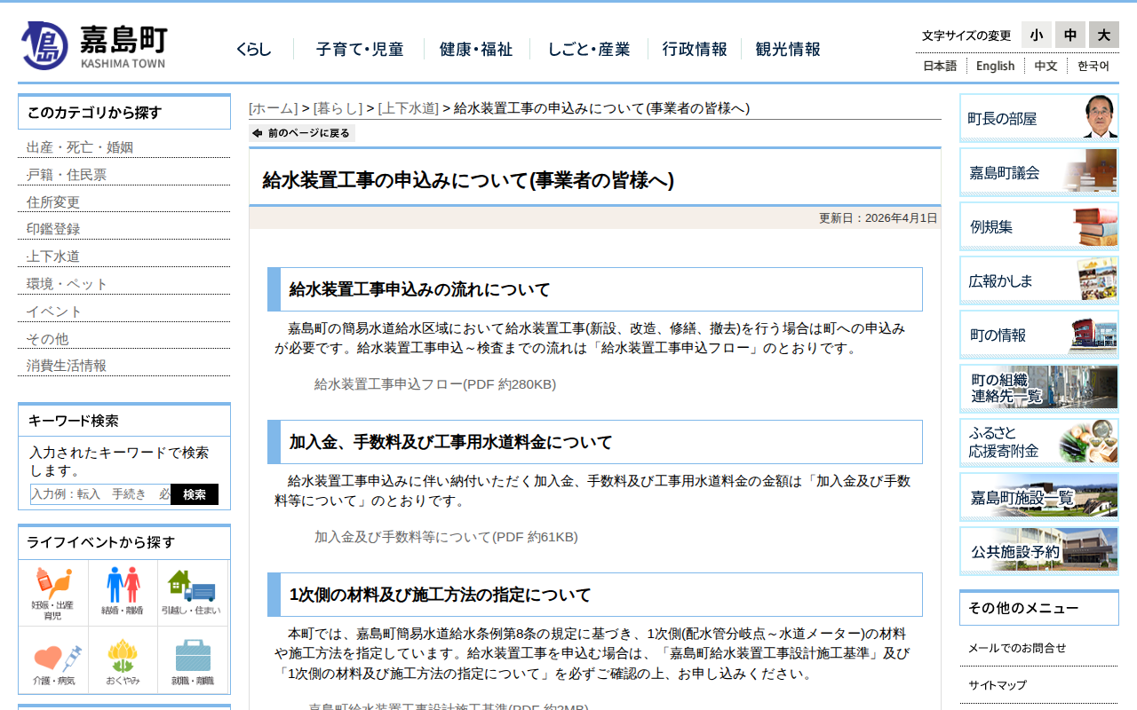The height and width of the screenshot is (710, 1137).
Task: Click the Kashima Town logo
Action: [93, 45]
